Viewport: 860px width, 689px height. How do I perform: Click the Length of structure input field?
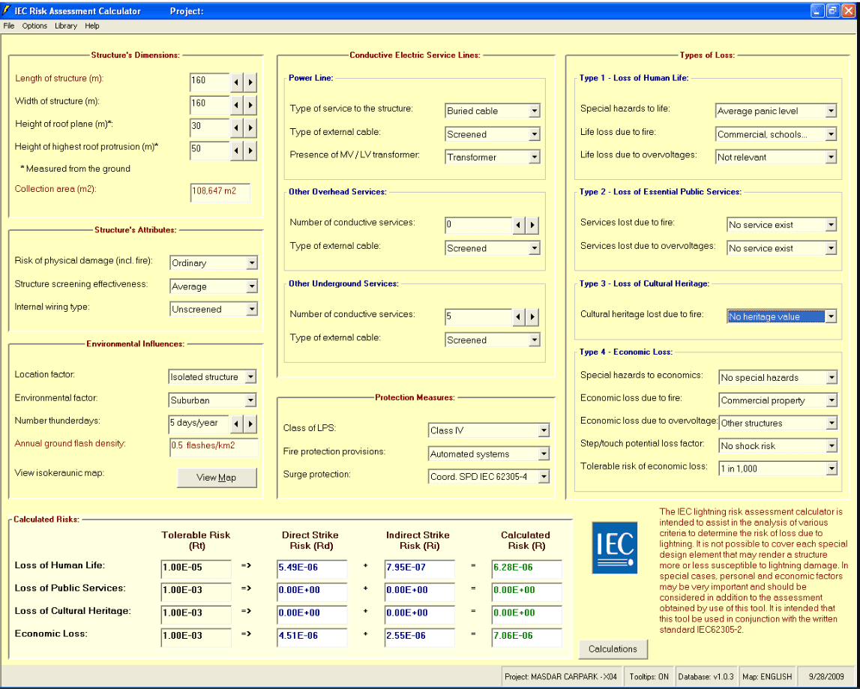pyautogui.click(x=209, y=82)
